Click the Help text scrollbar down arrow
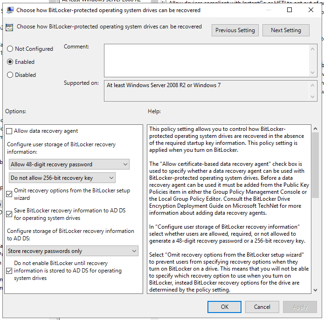Image resolution: width=324 pixels, height=320 pixels. pyautogui.click(x=315, y=290)
